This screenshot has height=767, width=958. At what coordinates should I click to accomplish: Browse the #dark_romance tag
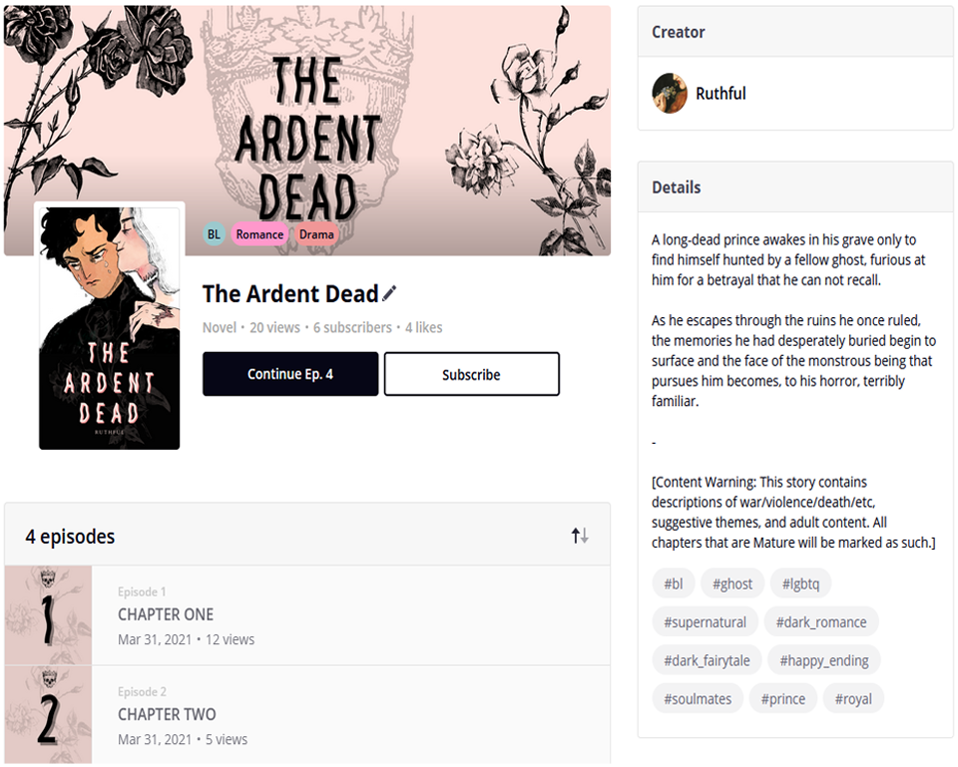click(821, 622)
